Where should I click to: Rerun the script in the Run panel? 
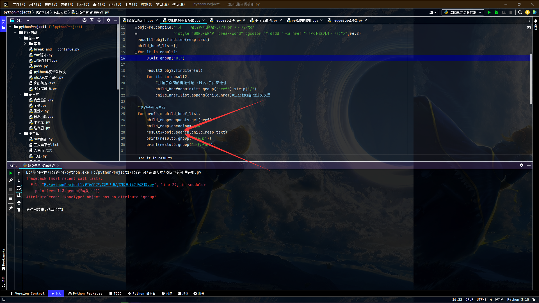tap(11, 173)
